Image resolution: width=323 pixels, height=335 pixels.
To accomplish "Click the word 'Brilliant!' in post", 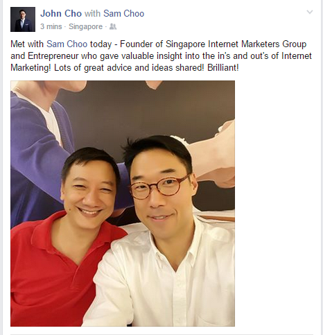I will pyautogui.click(x=223, y=68).
